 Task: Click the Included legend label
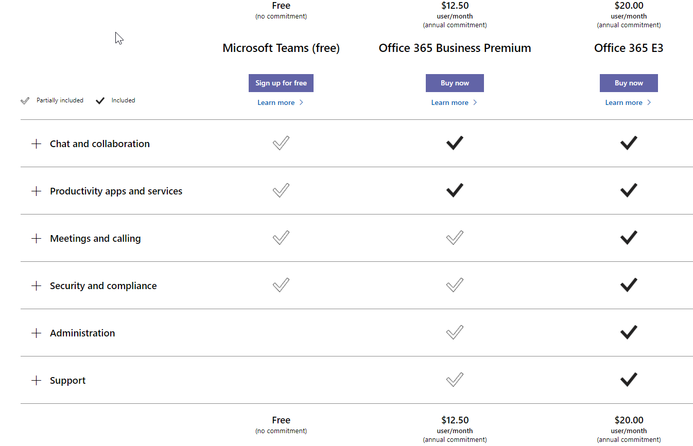point(123,101)
